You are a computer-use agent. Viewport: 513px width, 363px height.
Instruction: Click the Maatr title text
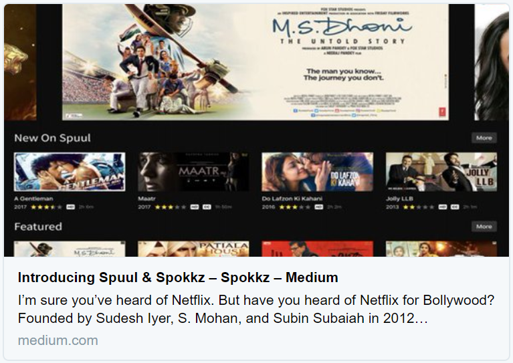pyautogui.click(x=146, y=199)
